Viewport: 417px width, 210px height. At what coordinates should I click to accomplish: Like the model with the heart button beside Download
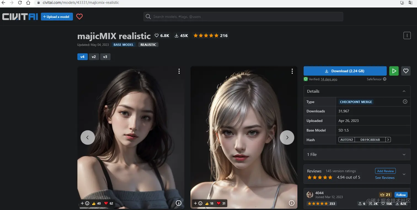click(406, 71)
